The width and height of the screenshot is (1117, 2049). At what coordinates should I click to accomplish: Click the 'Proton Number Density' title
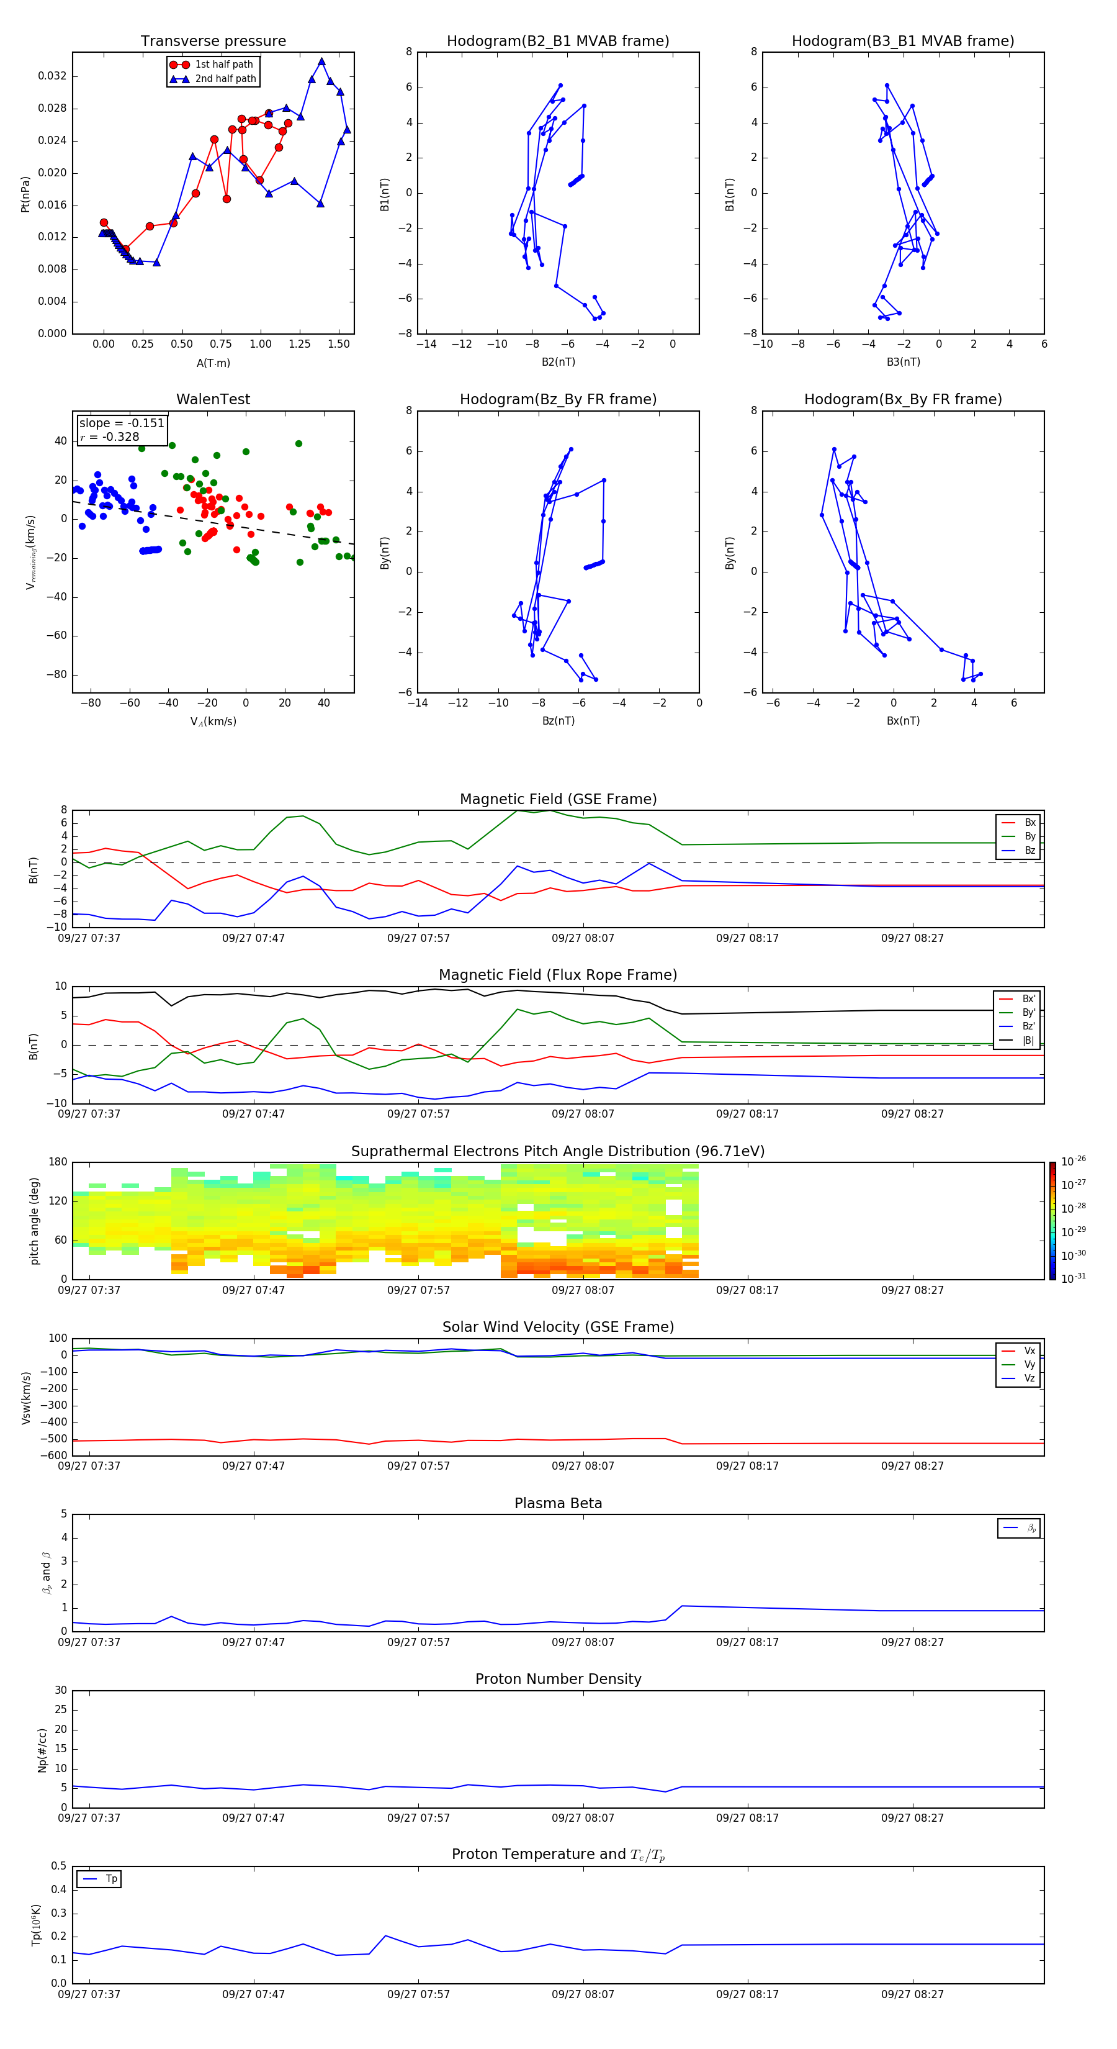click(x=558, y=1680)
